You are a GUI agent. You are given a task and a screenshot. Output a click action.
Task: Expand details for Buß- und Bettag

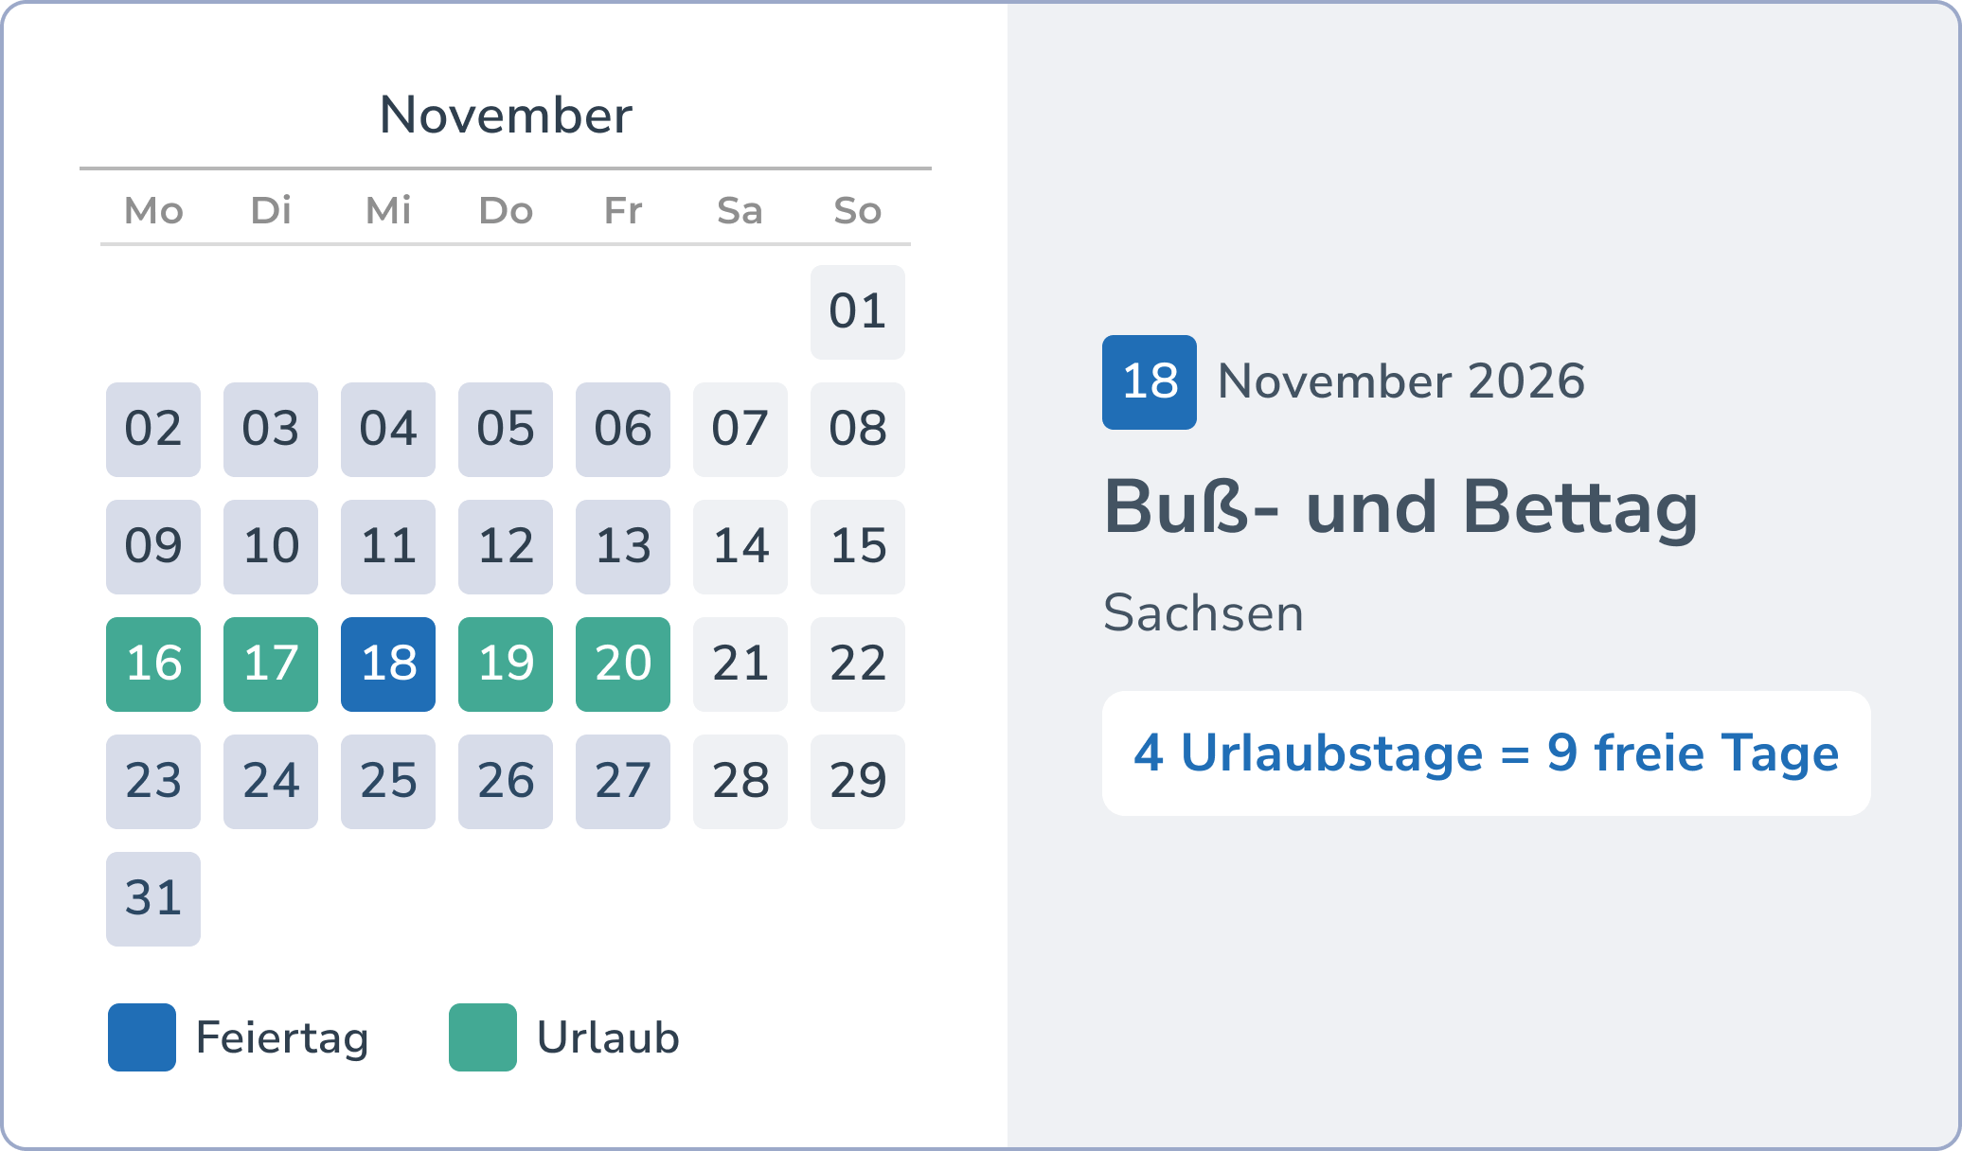(1401, 509)
